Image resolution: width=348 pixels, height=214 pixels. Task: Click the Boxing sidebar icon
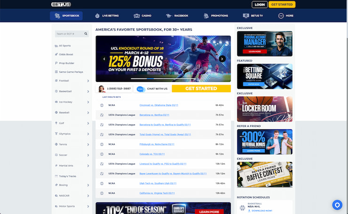coord(56,185)
